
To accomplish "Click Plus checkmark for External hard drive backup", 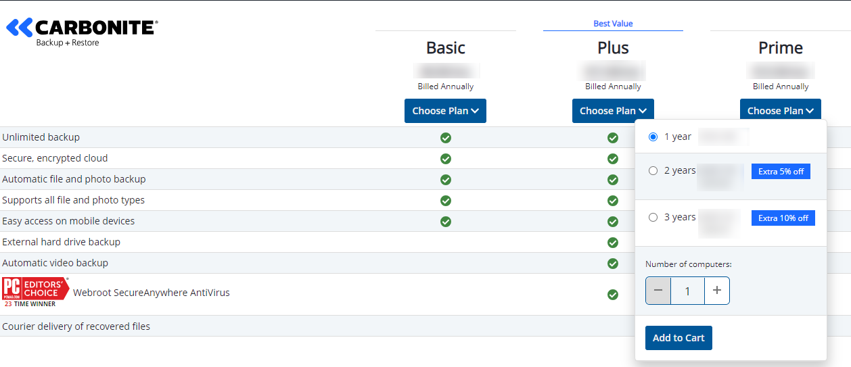I will click(612, 243).
